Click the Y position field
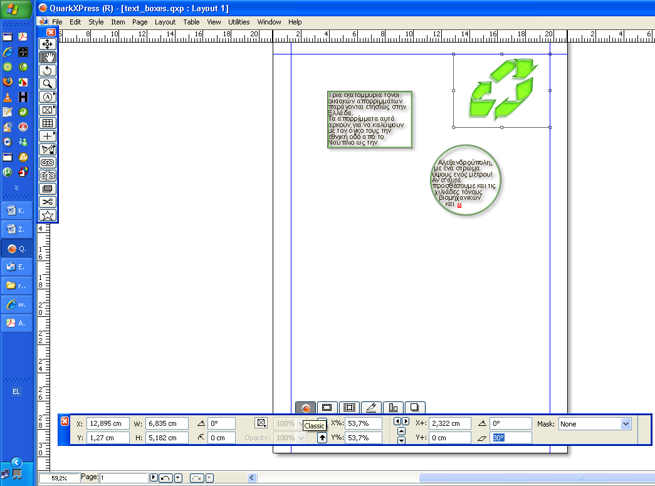The image size is (655, 486). tap(108, 438)
